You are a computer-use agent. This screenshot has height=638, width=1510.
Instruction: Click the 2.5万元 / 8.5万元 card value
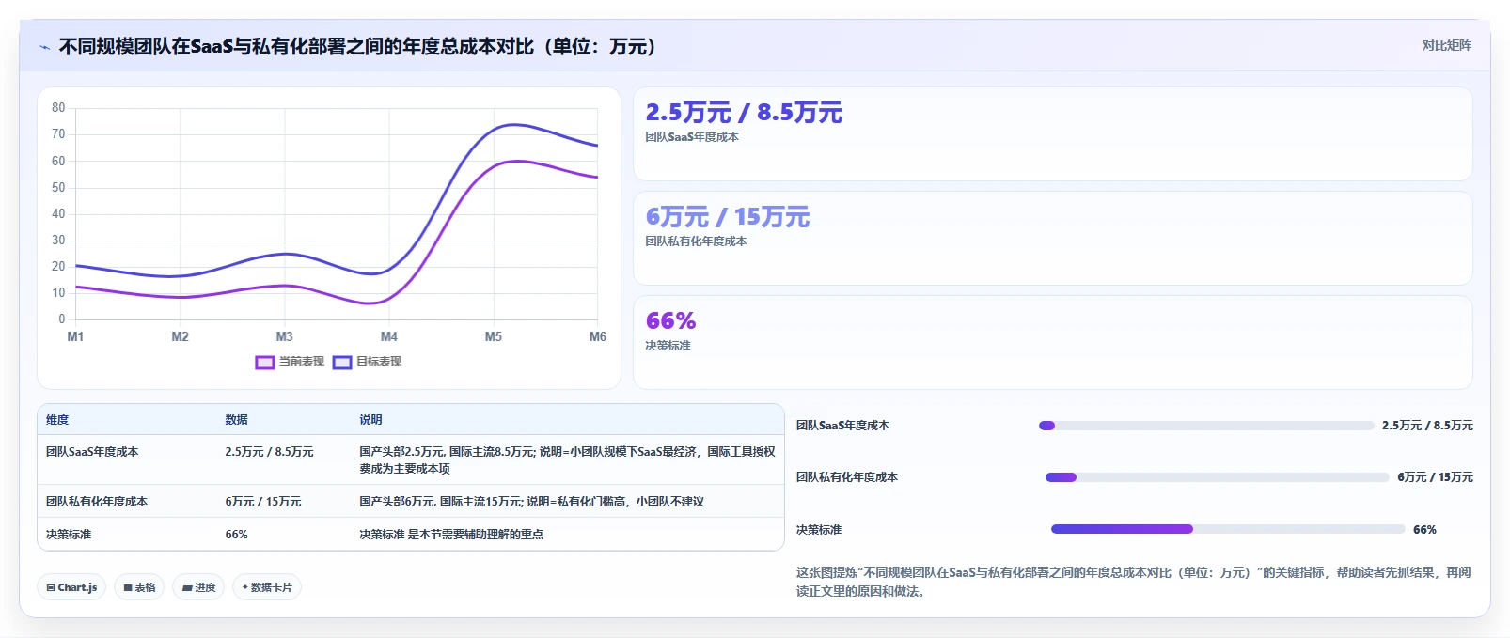744,113
